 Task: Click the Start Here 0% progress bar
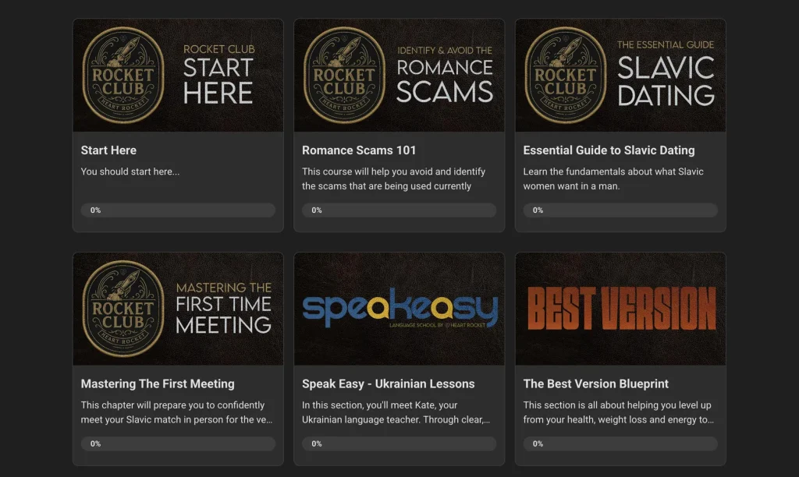[x=178, y=210]
